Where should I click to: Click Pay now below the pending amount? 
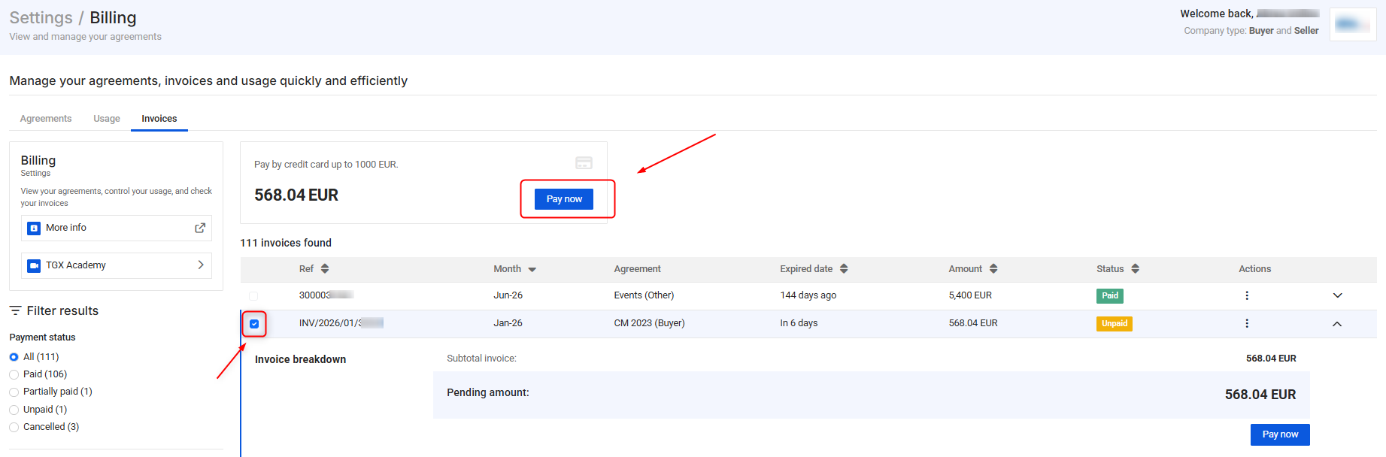tap(1279, 434)
